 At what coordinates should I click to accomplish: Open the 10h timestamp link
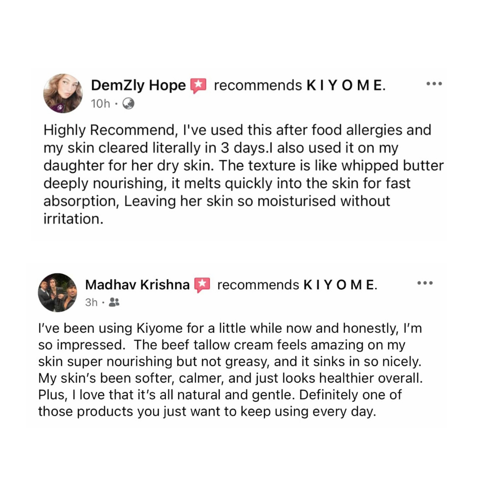[101, 104]
